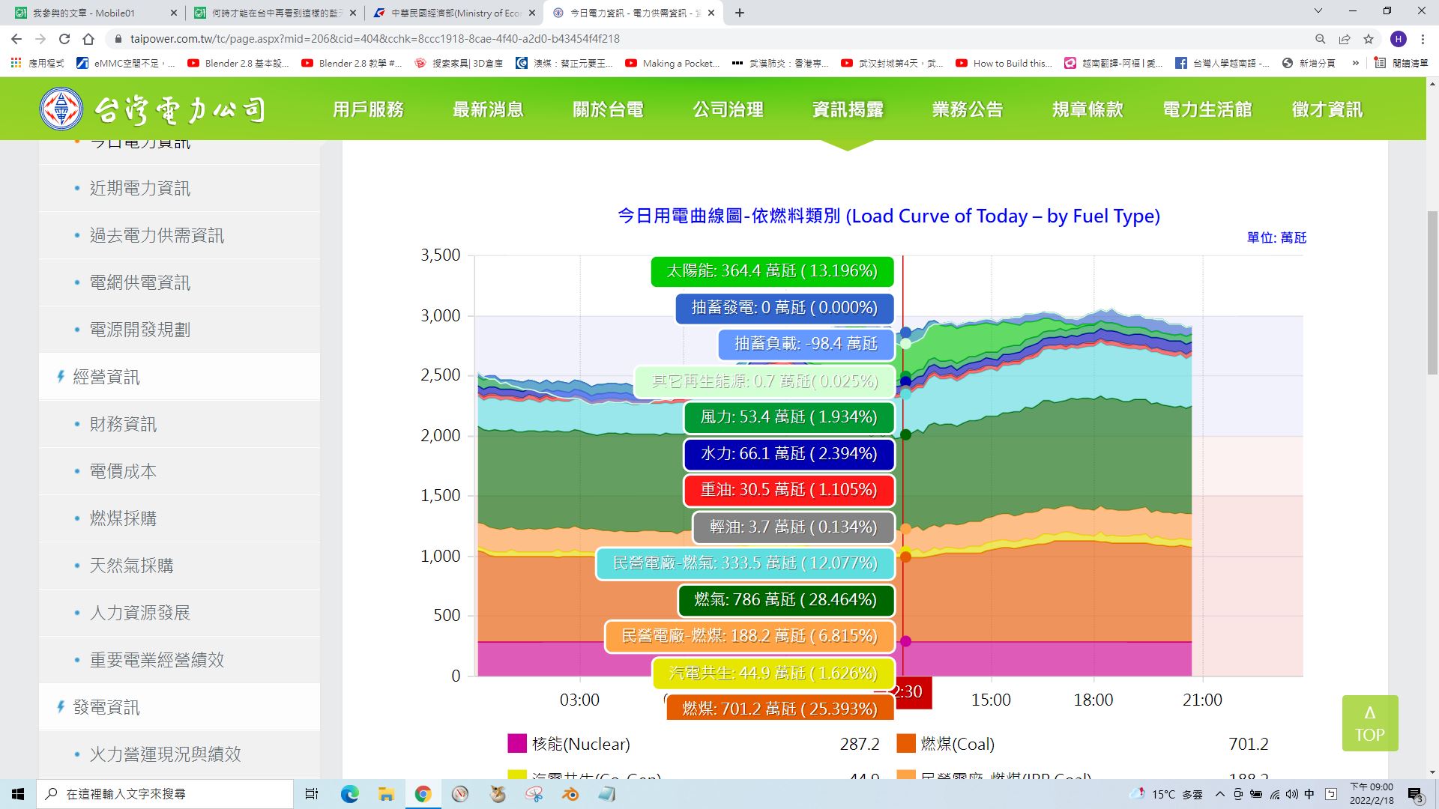Open the Chrome profile H avatar
Screen dimensions: 1439x809
click(x=1398, y=39)
